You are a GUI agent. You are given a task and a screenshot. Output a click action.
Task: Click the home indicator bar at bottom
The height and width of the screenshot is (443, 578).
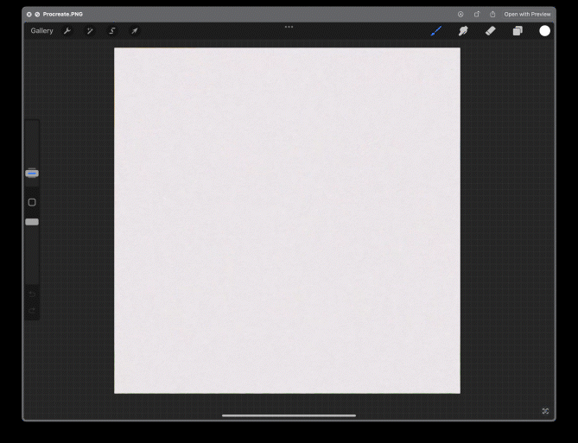click(x=289, y=415)
